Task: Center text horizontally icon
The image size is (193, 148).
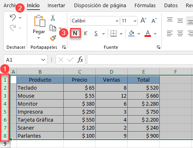Action: pyautogui.click(x=180, y=33)
